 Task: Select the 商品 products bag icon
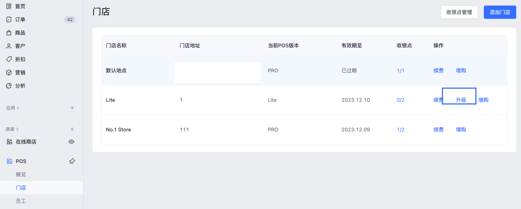tap(9, 33)
